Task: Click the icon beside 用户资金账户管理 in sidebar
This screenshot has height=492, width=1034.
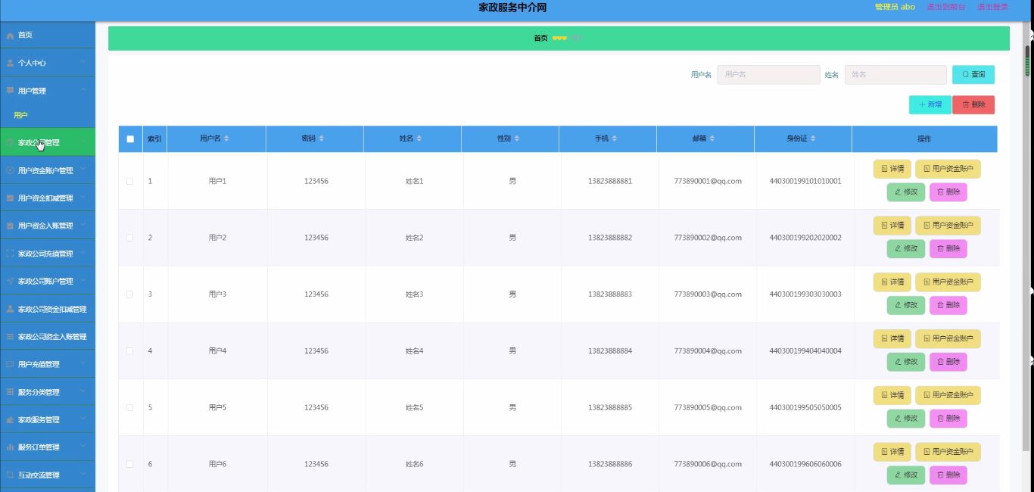Action: (x=10, y=170)
